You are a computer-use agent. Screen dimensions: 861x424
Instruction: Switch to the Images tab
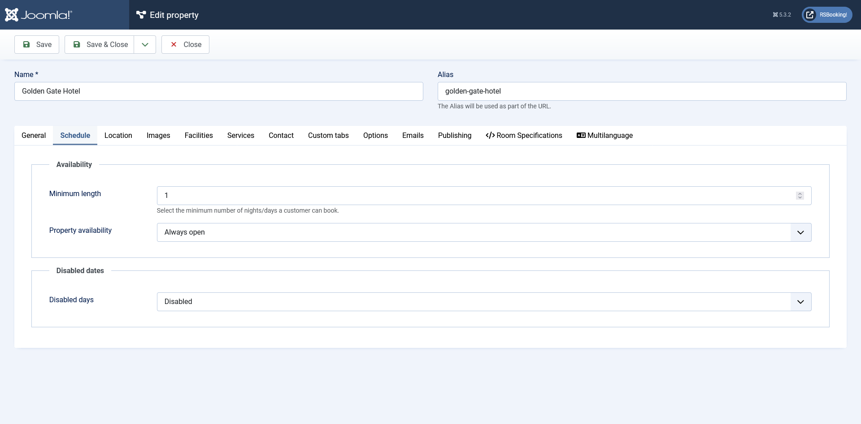(158, 135)
